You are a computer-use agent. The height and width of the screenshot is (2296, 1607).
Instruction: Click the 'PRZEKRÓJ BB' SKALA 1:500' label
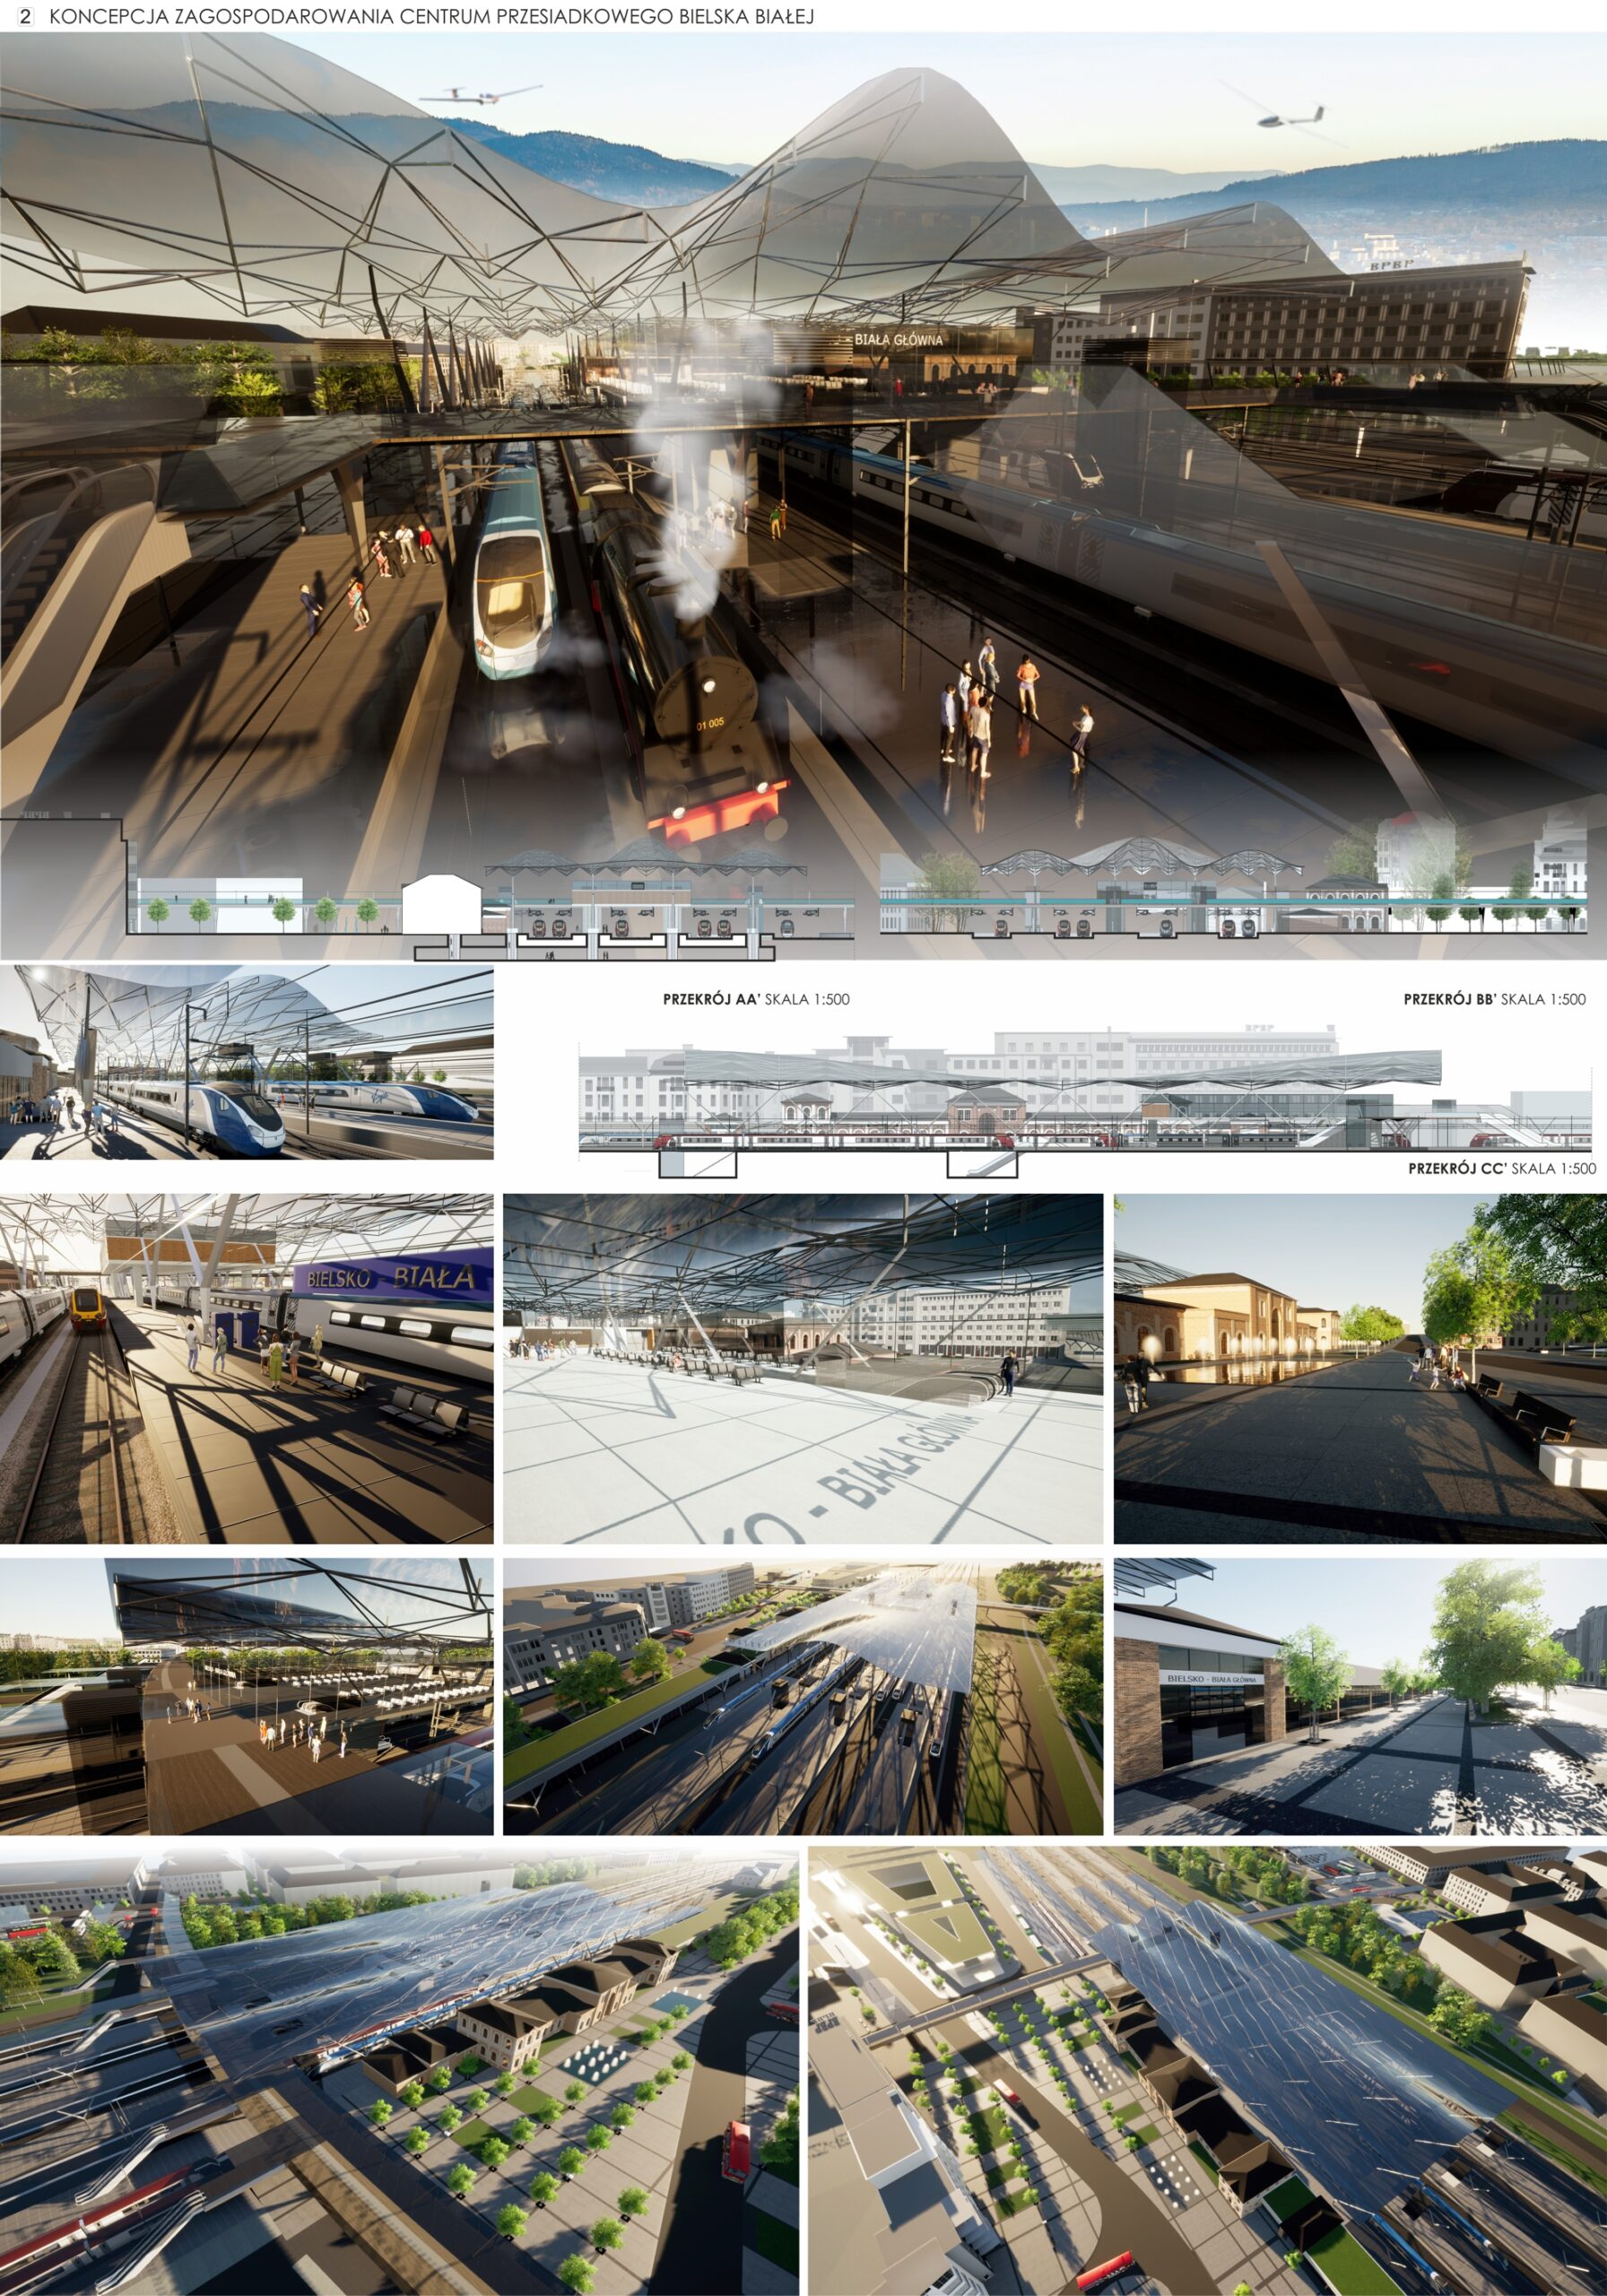click(1494, 999)
